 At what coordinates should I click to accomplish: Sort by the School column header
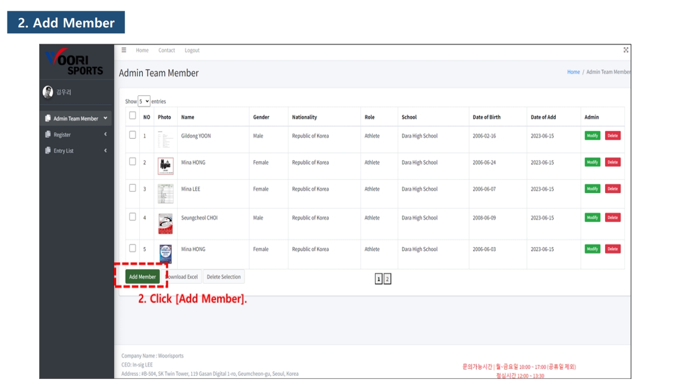(x=409, y=117)
